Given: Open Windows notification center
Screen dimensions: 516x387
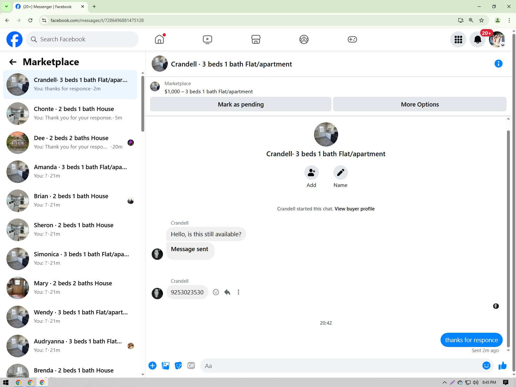Looking at the screenshot, I should (x=506, y=382).
